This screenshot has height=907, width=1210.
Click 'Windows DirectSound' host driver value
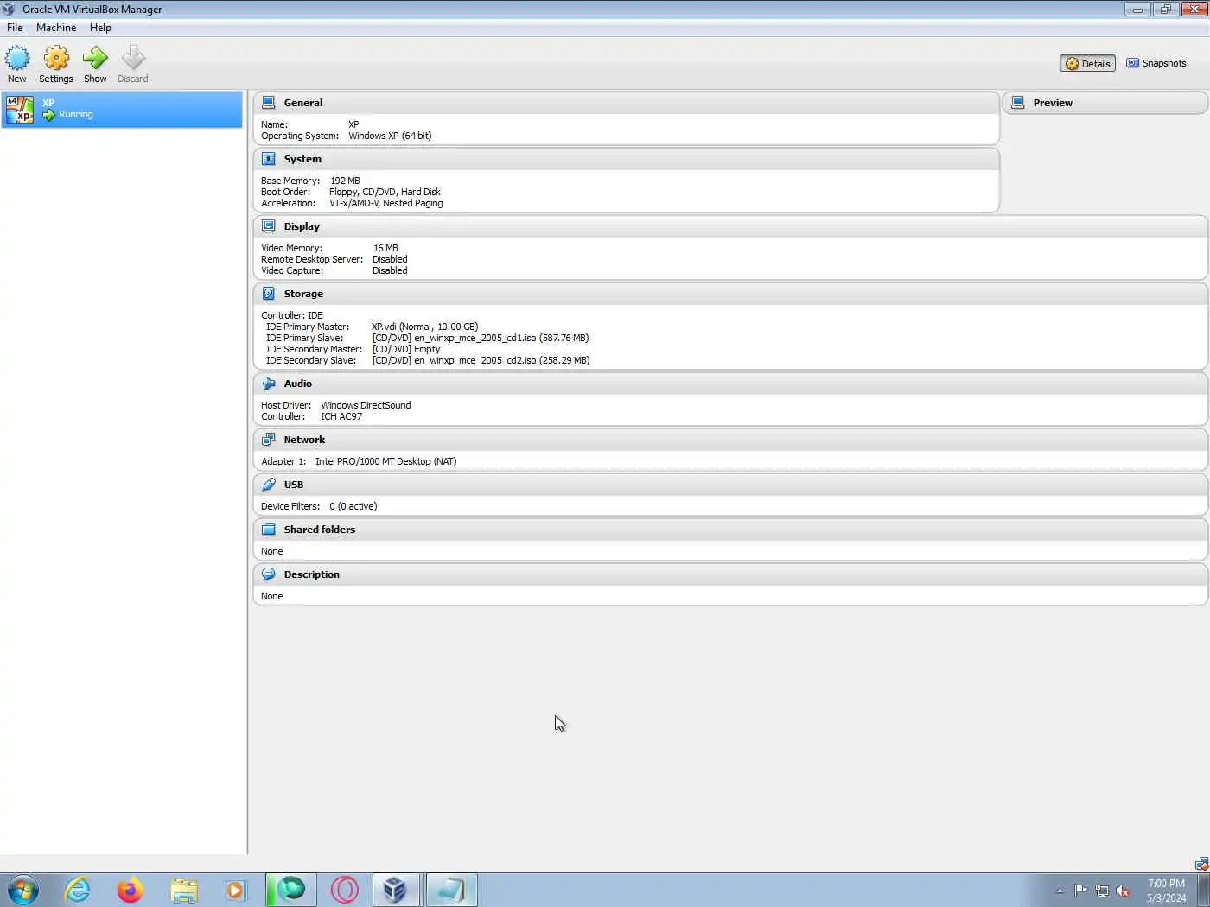click(x=366, y=405)
